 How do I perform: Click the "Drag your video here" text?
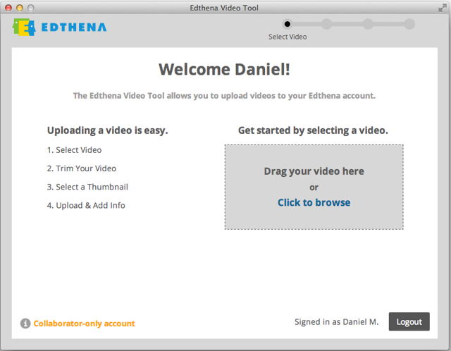(314, 171)
